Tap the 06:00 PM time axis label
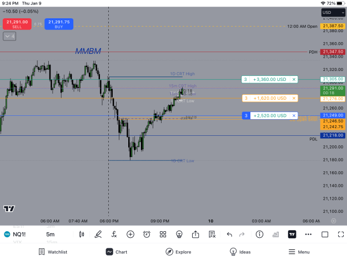The width and height of the screenshot is (347, 260). point(109,221)
